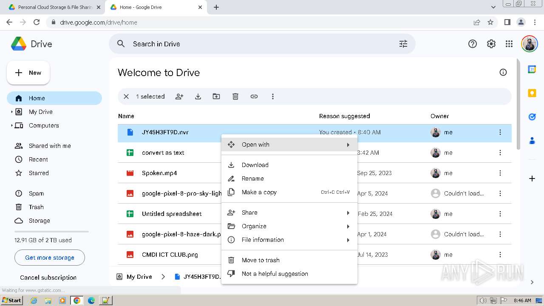
Task: Open the Google apps grid
Action: point(509,44)
